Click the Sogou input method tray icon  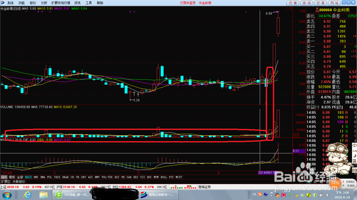[x=260, y=195]
